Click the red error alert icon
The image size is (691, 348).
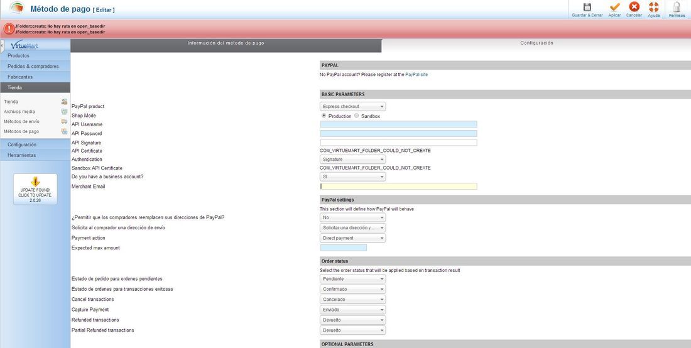pyautogui.click(x=9, y=29)
